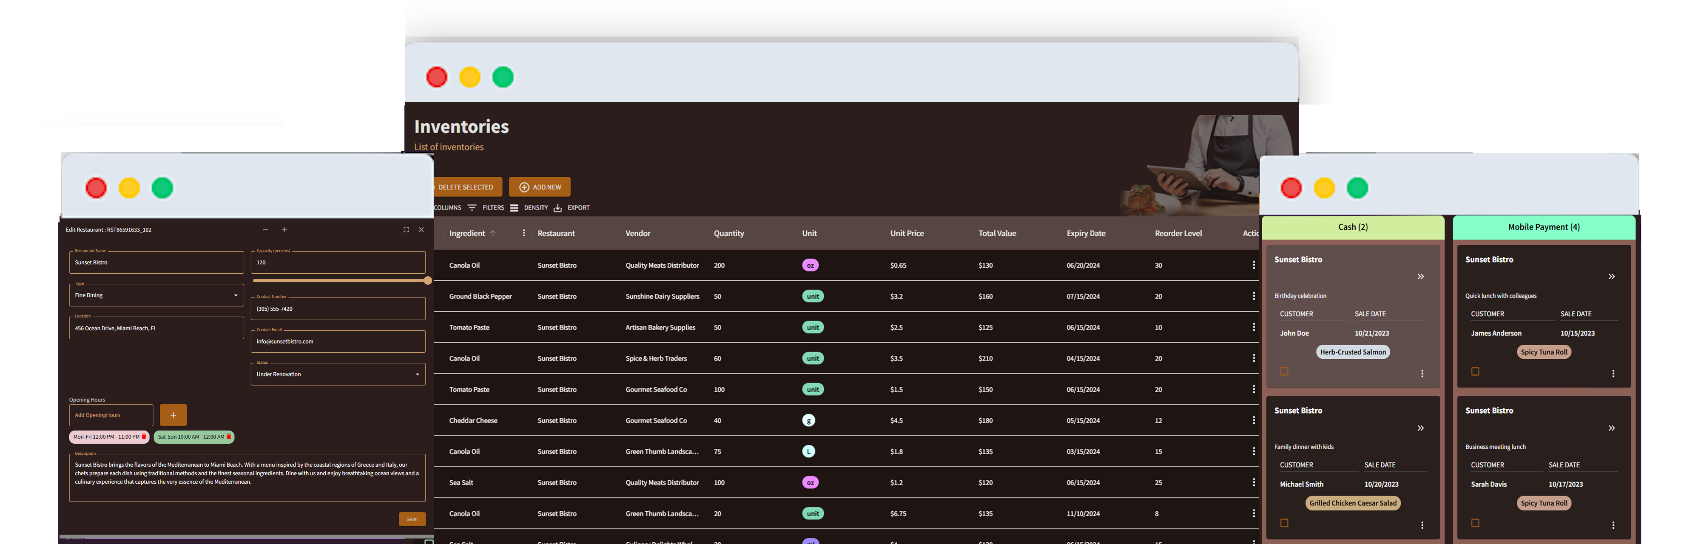This screenshot has height=544, width=1701.
Task: Expand the Edit Restaurant dialog to fullscreen
Action: tap(405, 230)
